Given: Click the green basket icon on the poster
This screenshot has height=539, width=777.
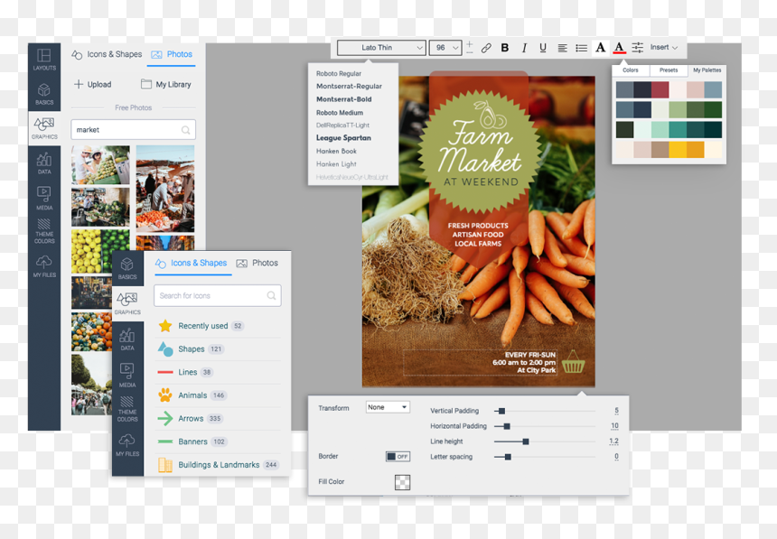Looking at the screenshot, I should click(x=574, y=362).
